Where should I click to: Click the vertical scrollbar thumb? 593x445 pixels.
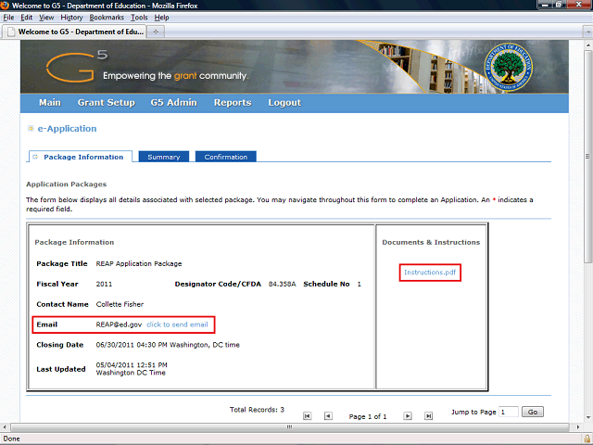coord(587,157)
